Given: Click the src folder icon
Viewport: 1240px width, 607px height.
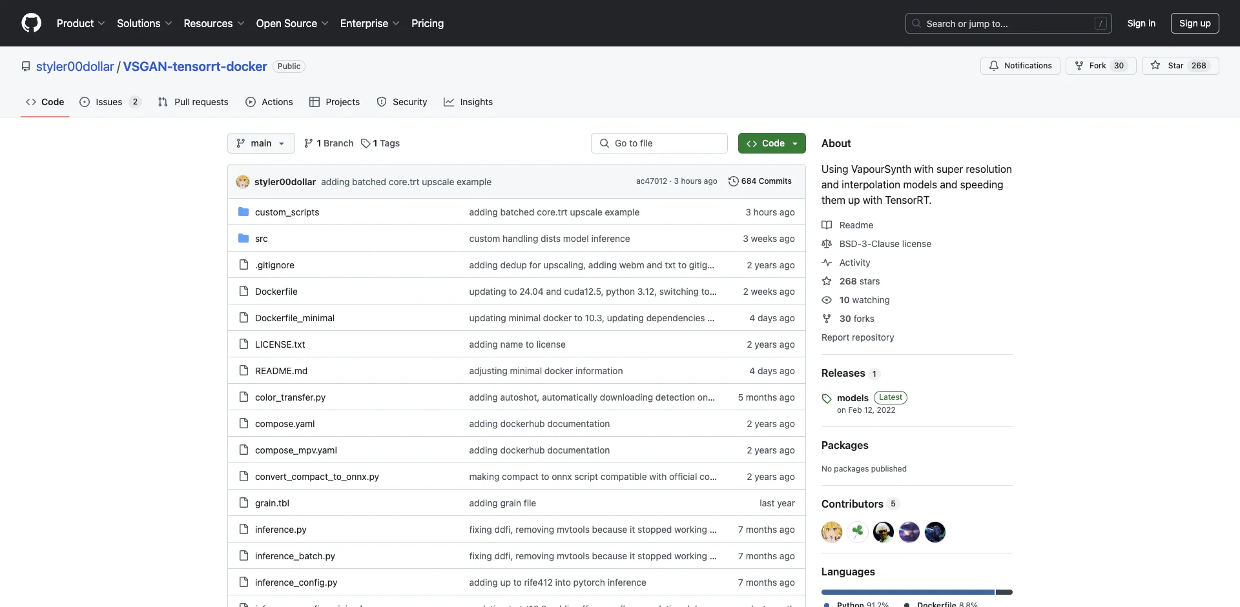Looking at the screenshot, I should tap(243, 238).
